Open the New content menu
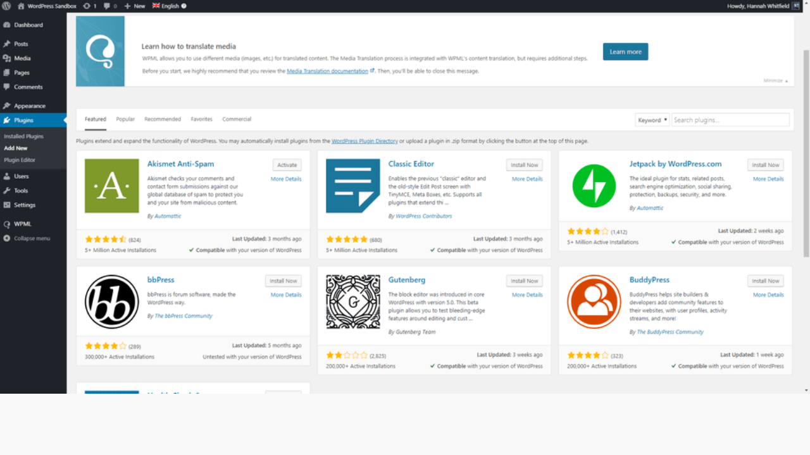The height and width of the screenshot is (455, 810). pos(135,6)
